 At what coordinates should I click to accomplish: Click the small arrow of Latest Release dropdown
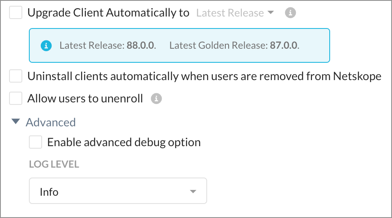[271, 12]
